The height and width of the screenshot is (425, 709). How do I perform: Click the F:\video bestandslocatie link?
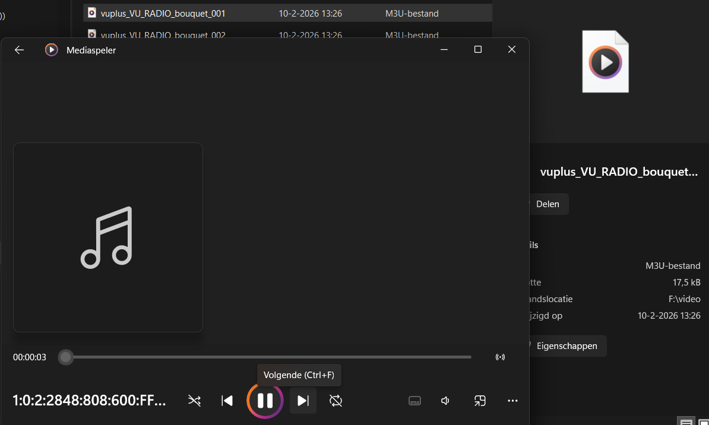[x=684, y=299]
